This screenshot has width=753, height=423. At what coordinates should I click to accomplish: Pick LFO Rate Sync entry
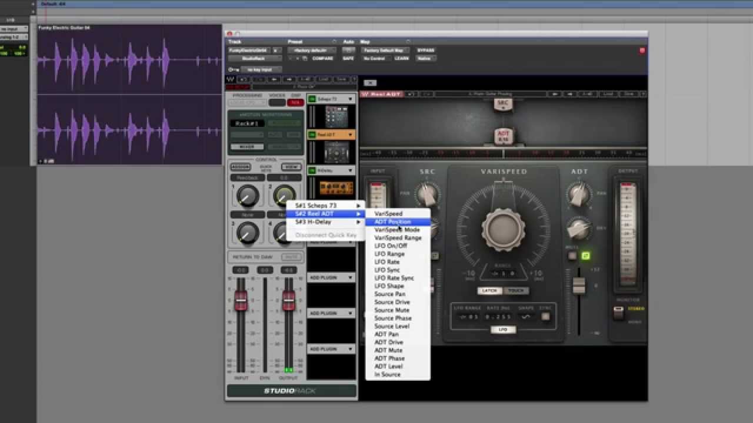(x=398, y=278)
